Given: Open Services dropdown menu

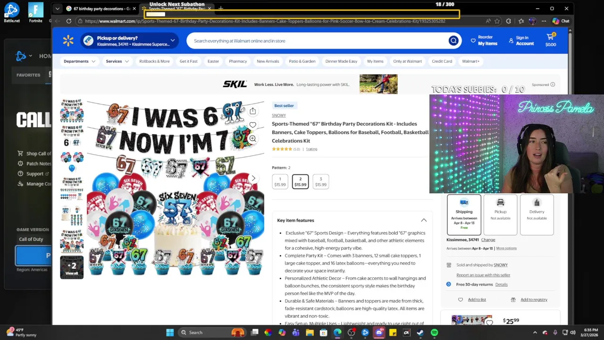Looking at the screenshot, I should [117, 61].
